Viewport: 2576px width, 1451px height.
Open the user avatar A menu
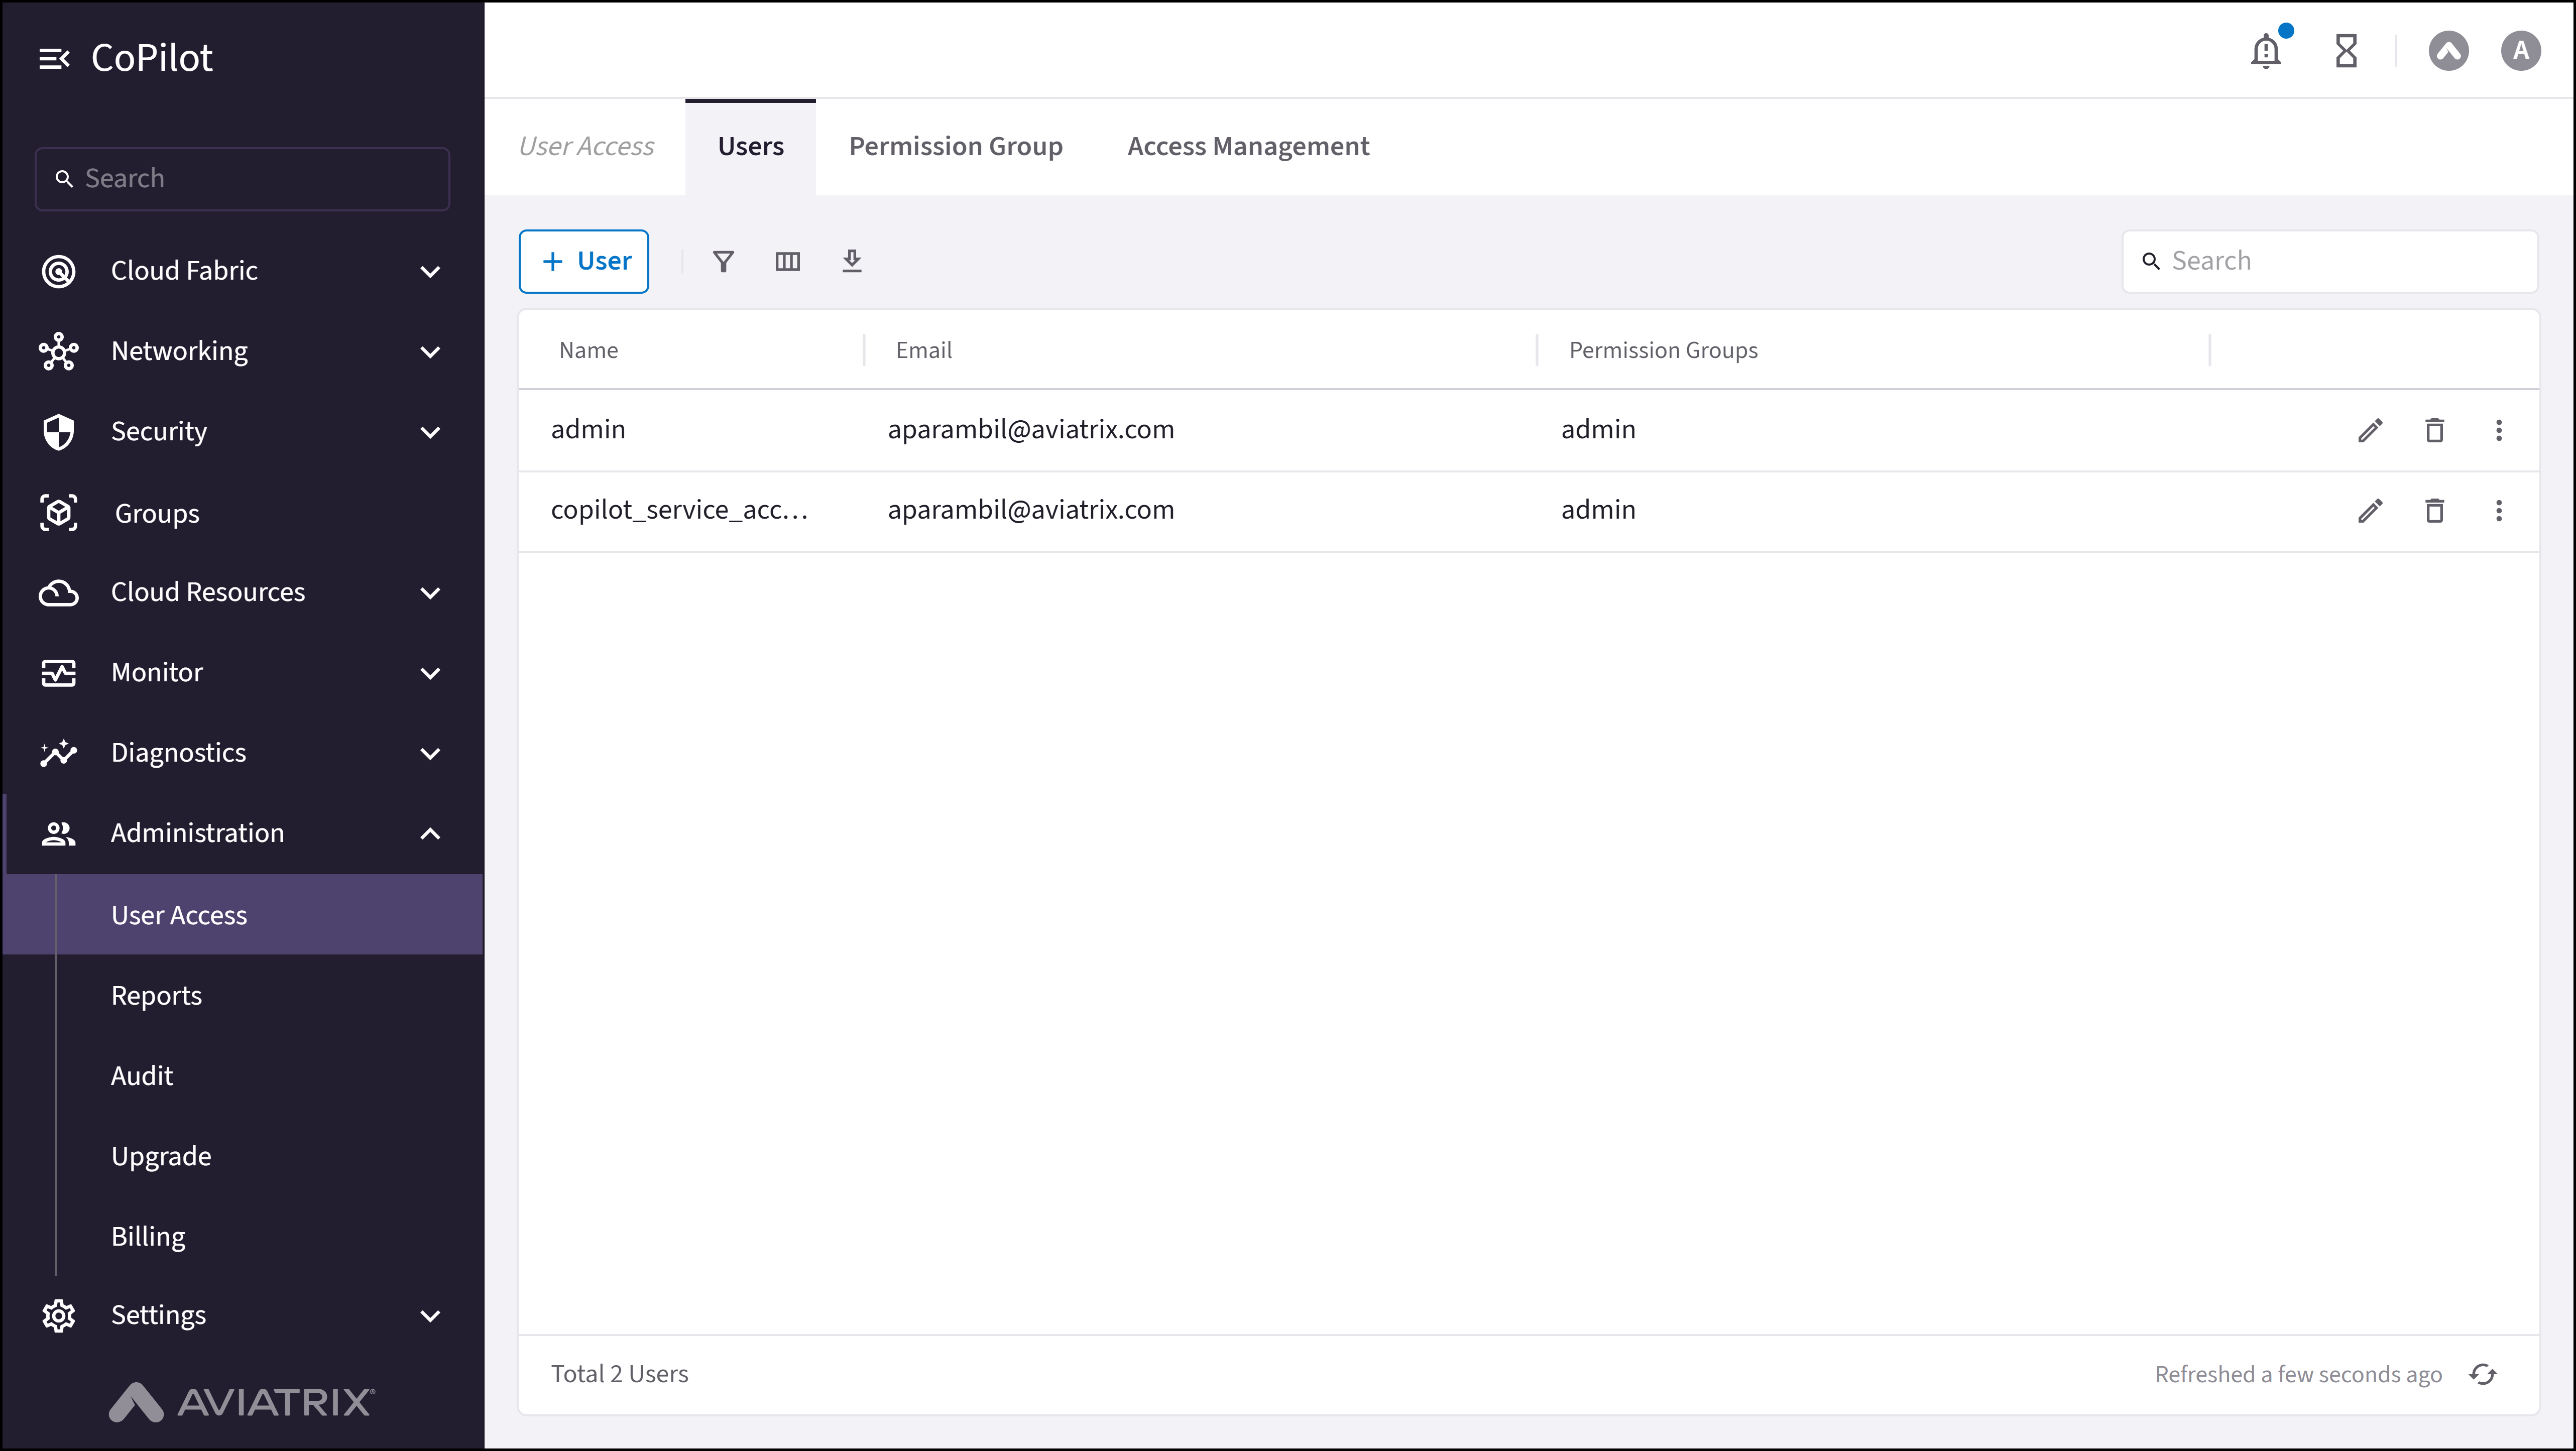pyautogui.click(x=2520, y=51)
